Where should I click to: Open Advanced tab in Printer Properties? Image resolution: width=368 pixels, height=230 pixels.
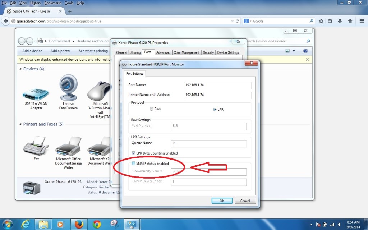163,52
